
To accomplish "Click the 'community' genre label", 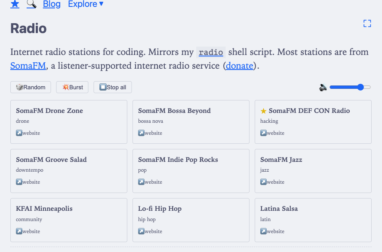I will coord(29,219).
